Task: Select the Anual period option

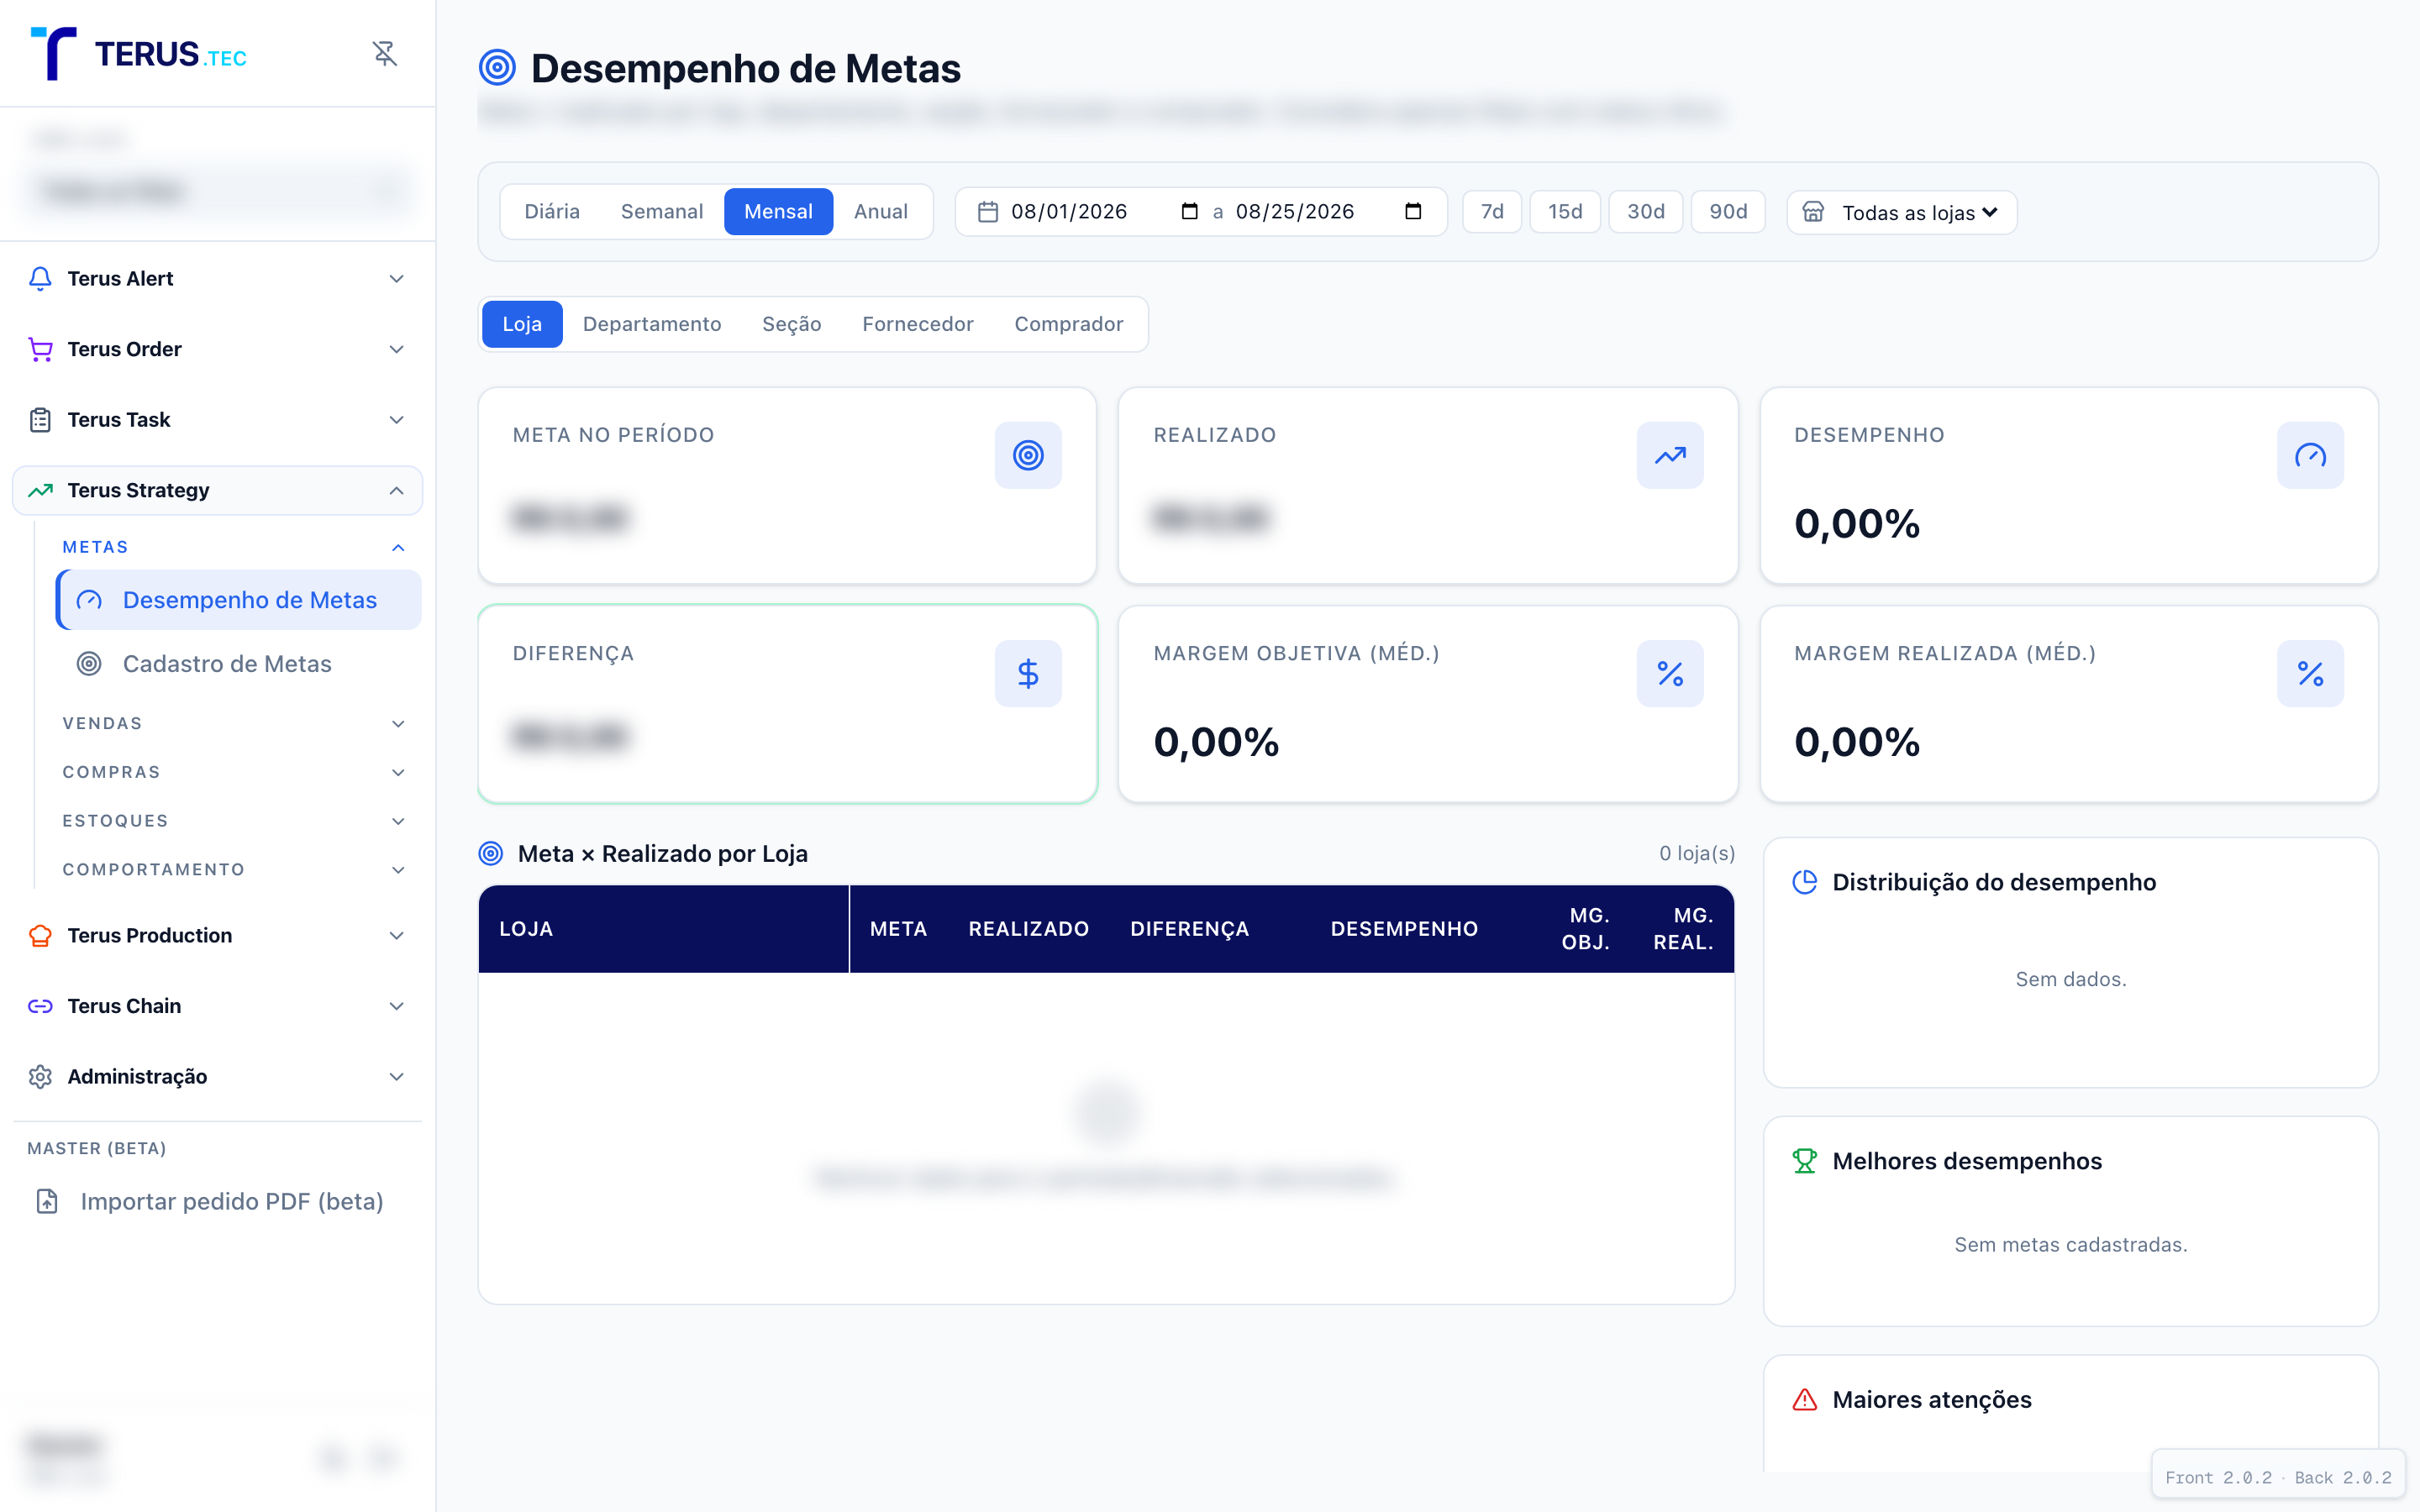Action: (x=881, y=212)
